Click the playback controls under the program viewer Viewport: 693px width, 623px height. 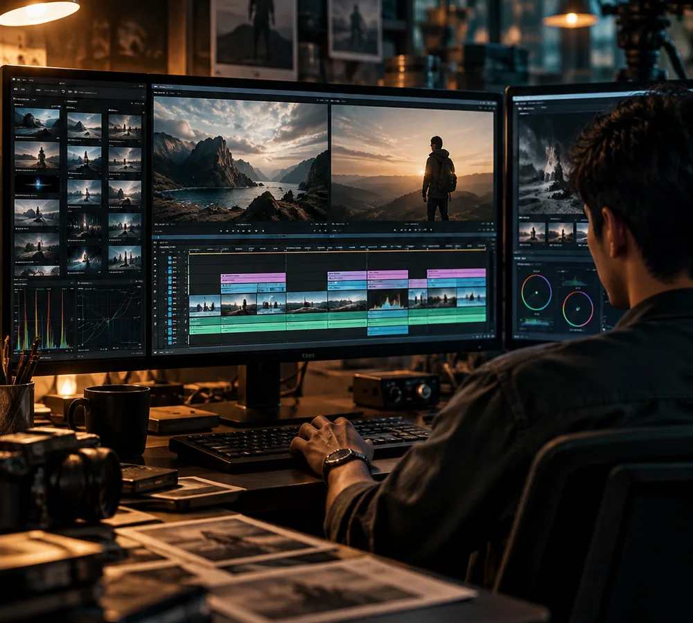tap(413, 230)
